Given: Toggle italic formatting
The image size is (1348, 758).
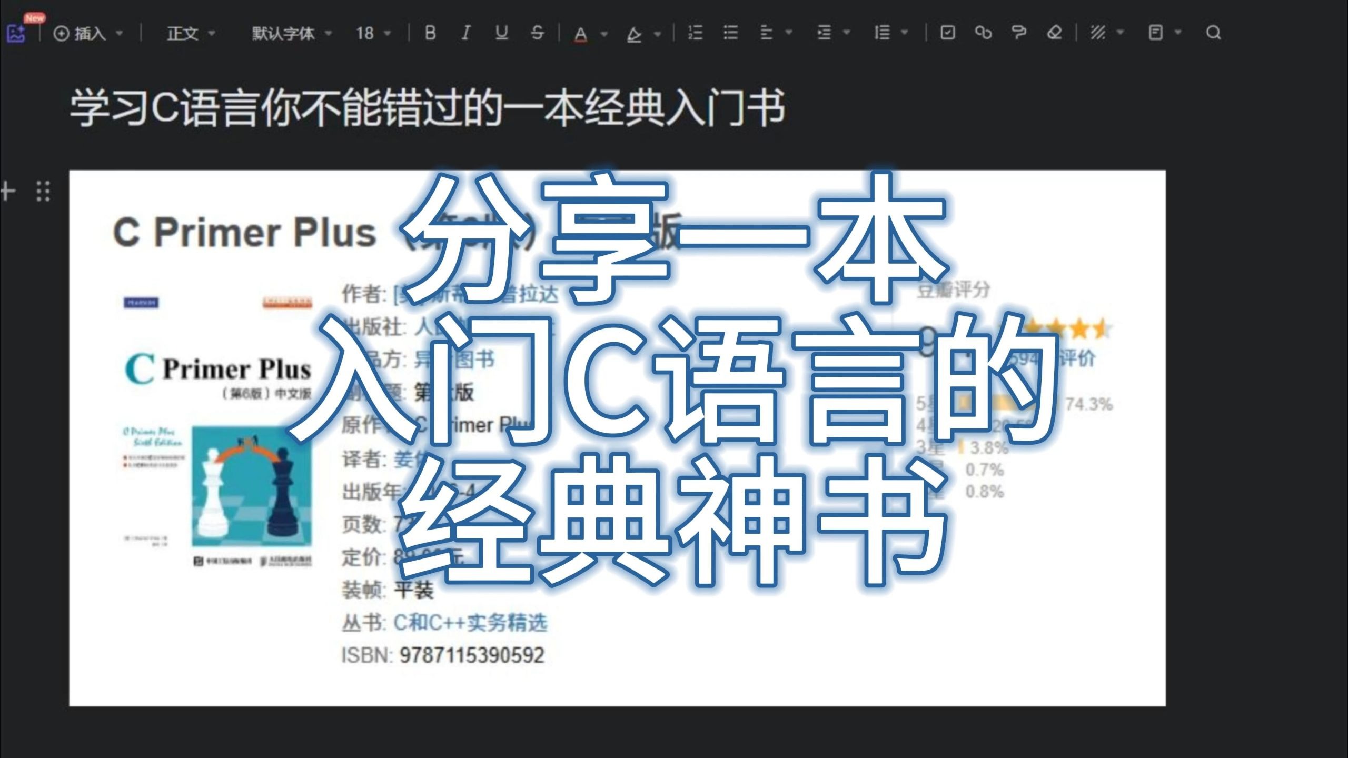Looking at the screenshot, I should pyautogui.click(x=465, y=33).
